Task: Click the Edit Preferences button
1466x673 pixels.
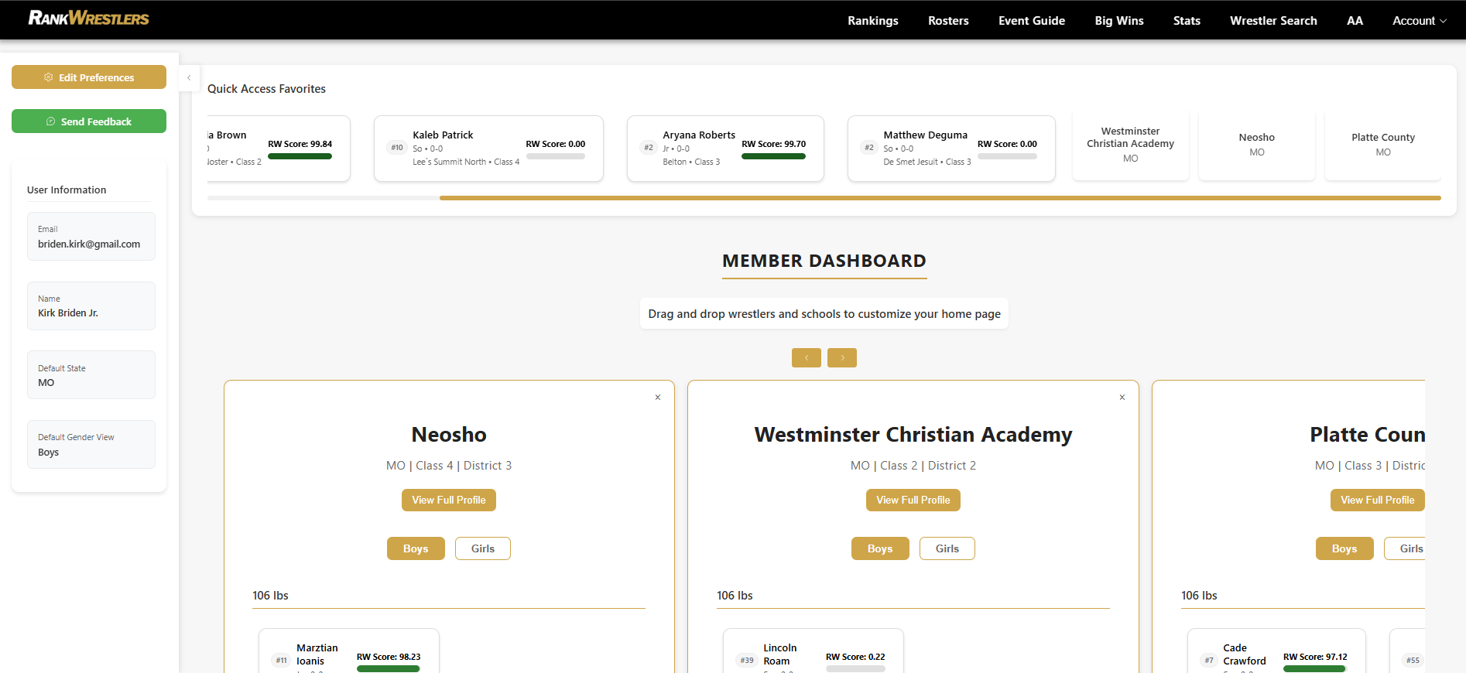Action: pos(89,77)
